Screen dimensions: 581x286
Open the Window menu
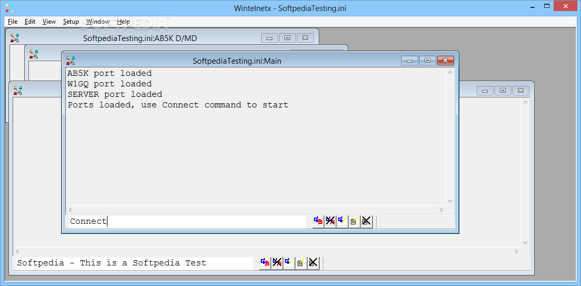98,22
